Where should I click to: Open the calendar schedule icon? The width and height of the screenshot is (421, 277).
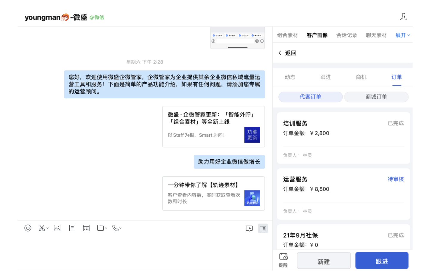click(x=86, y=228)
